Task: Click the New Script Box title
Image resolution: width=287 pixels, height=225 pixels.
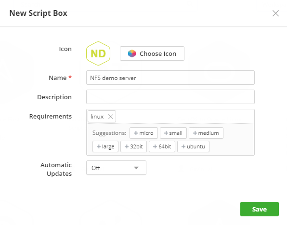Action: [38, 13]
